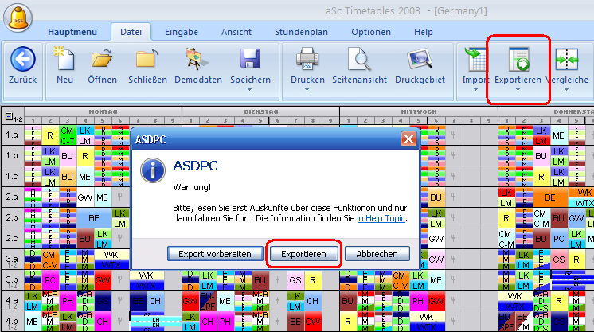Select ME lesson in row 4.b Monday
The width and height of the screenshot is (594, 332).
coord(32,322)
